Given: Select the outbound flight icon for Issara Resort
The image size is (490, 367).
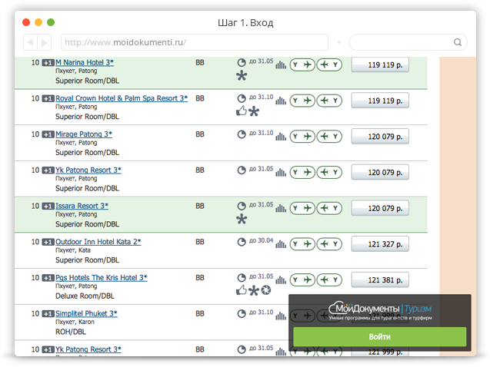Looking at the screenshot, I should tap(303, 208).
